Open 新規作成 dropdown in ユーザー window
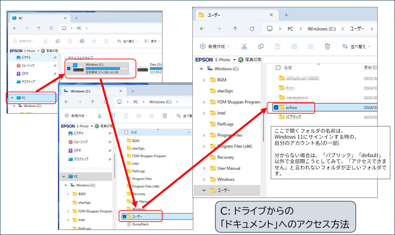This screenshot has height=235, width=395. [x=215, y=47]
